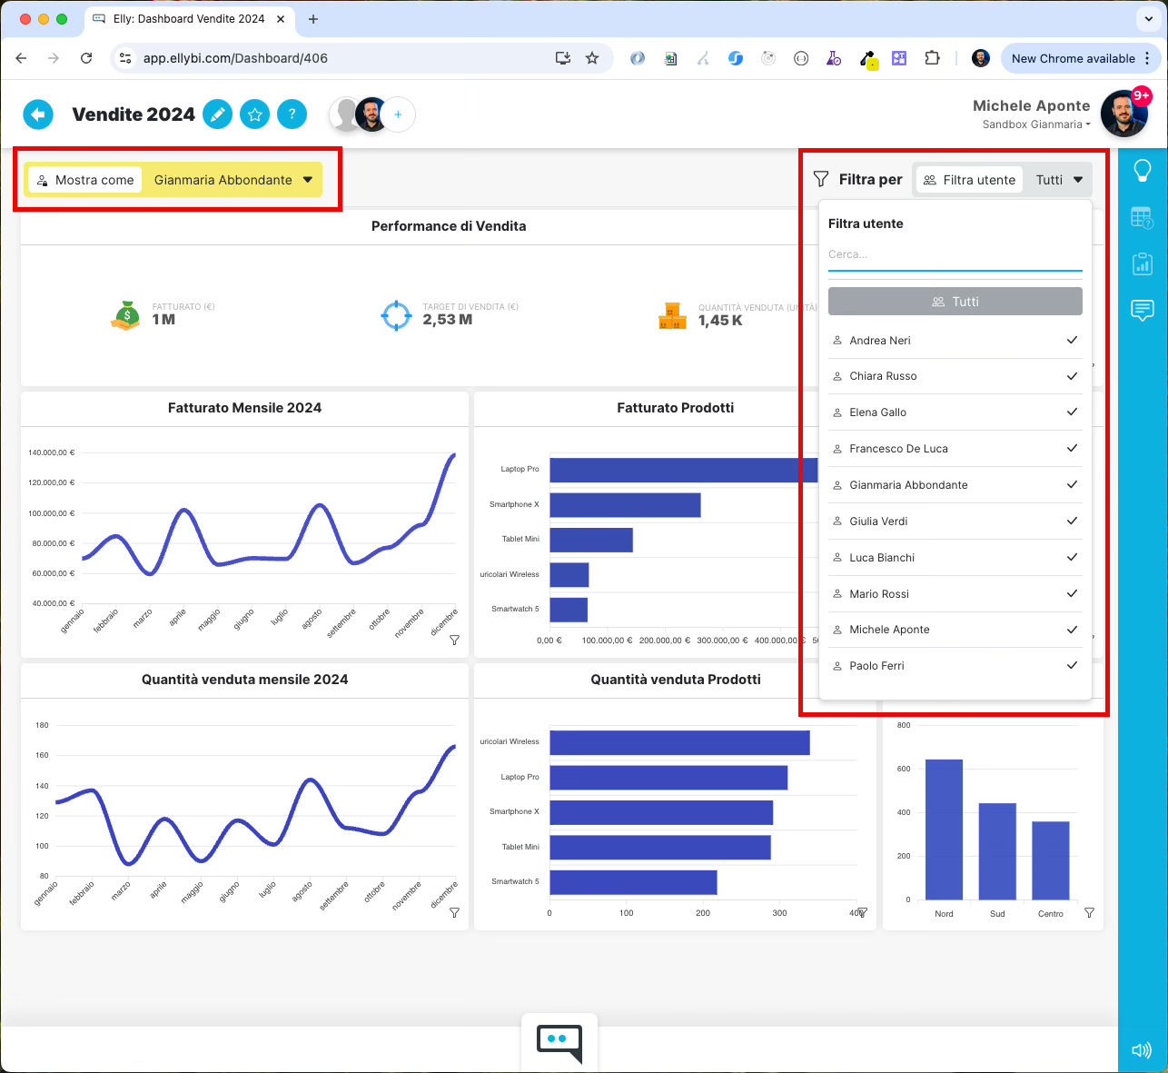1168x1073 pixels.
Task: Go back with Chrome back arrow
Action: 22,58
